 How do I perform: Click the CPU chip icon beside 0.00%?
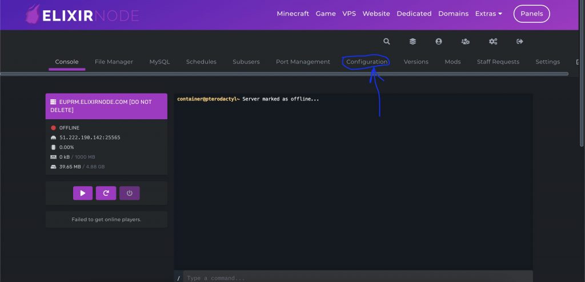pyautogui.click(x=53, y=147)
